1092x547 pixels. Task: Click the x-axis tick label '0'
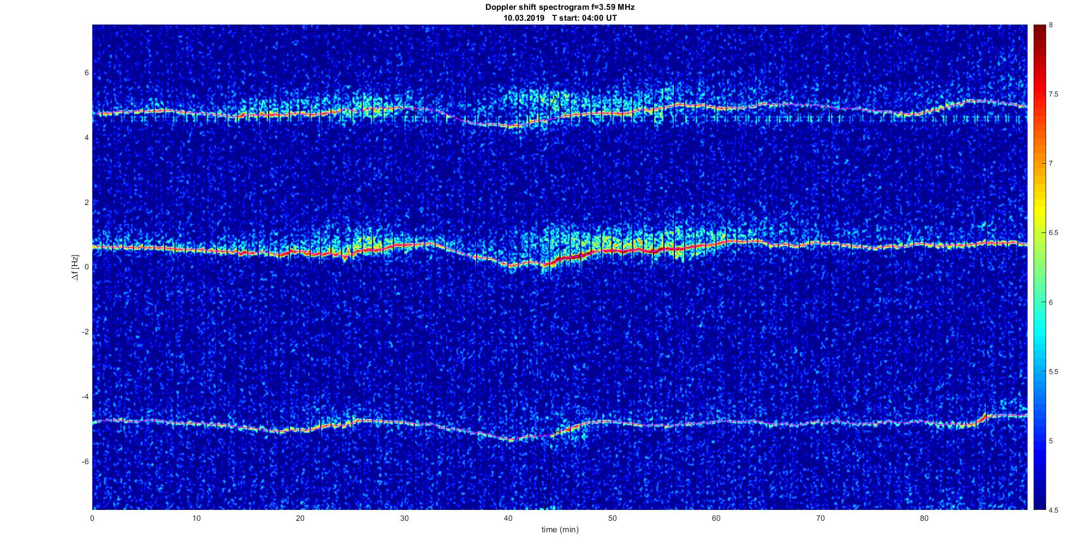[92, 518]
